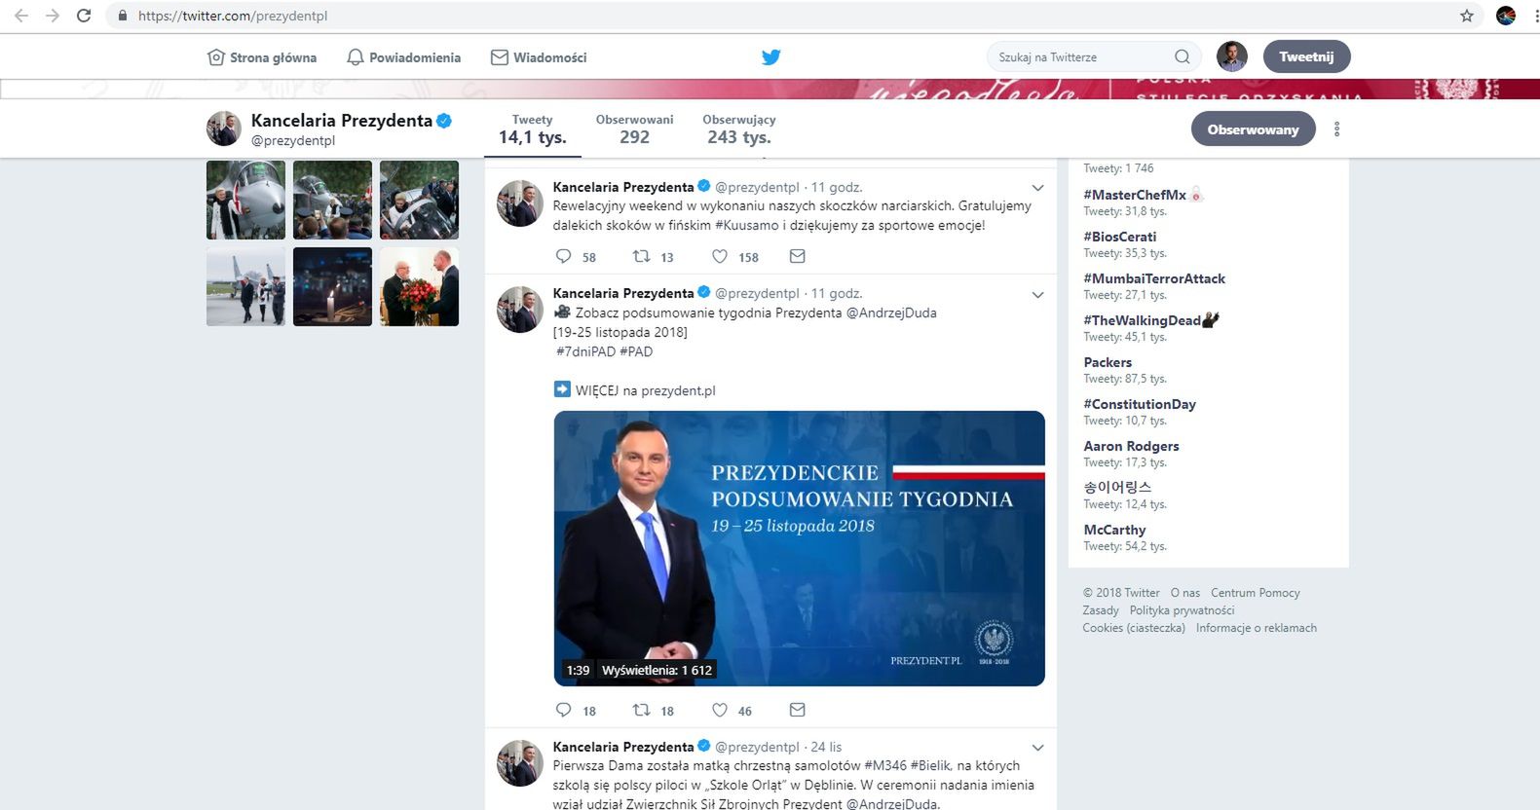The image size is (1540, 810).
Task: Open the McCarthy trend
Action: pyautogui.click(x=1114, y=530)
